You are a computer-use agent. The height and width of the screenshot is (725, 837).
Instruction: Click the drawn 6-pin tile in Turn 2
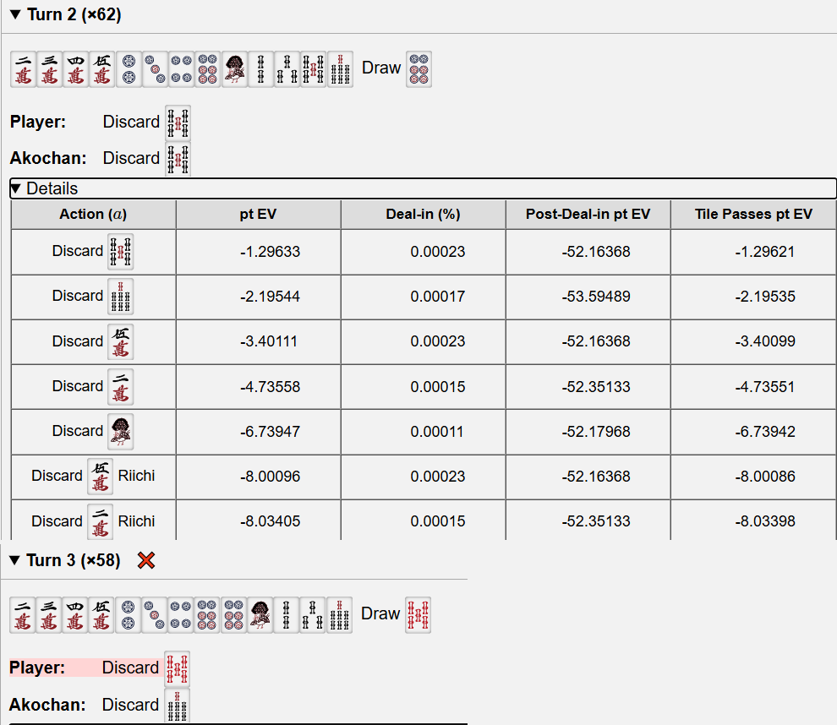coord(419,69)
